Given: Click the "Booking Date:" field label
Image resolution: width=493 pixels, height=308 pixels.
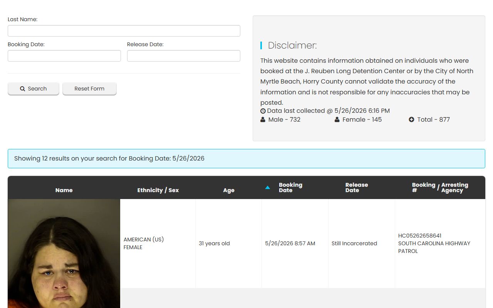Looking at the screenshot, I should (x=26, y=44).
